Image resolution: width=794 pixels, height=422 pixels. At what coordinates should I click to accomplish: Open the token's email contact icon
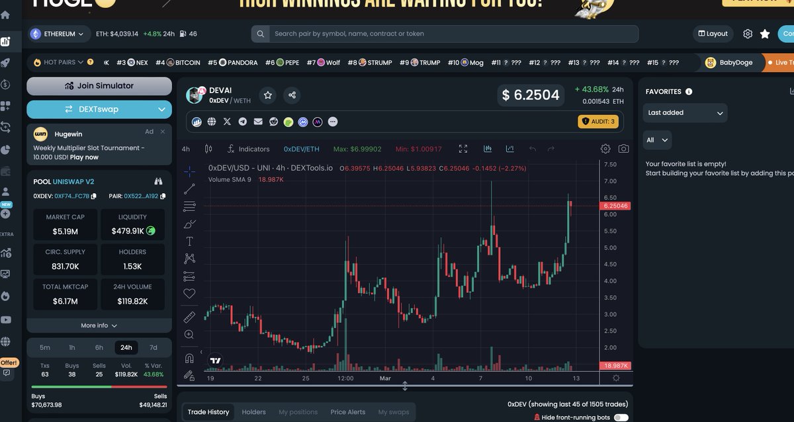click(x=258, y=122)
